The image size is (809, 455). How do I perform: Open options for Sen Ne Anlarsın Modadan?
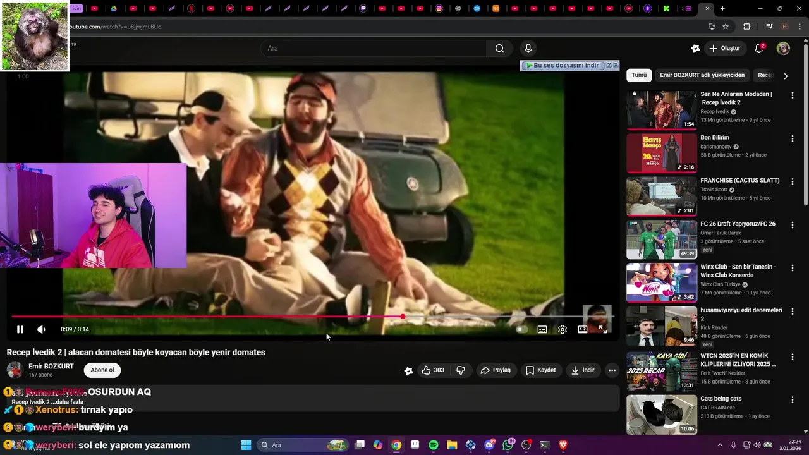[793, 95]
